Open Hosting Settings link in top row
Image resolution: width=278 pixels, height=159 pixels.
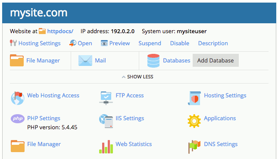(39, 43)
